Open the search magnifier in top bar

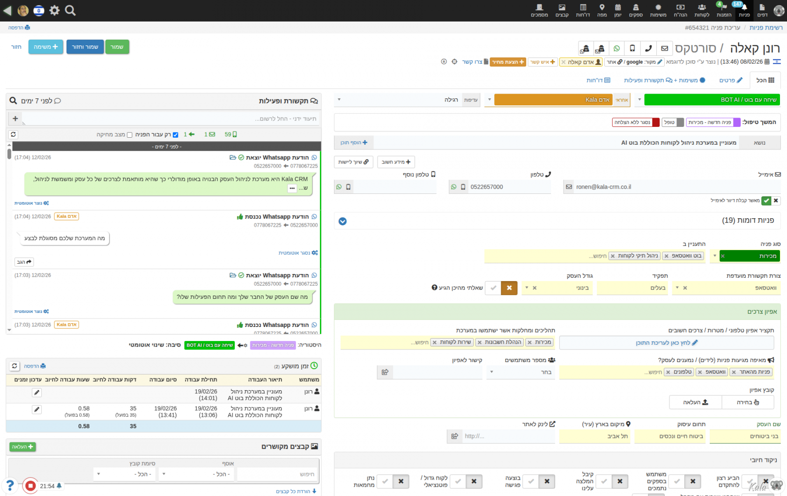tap(70, 10)
